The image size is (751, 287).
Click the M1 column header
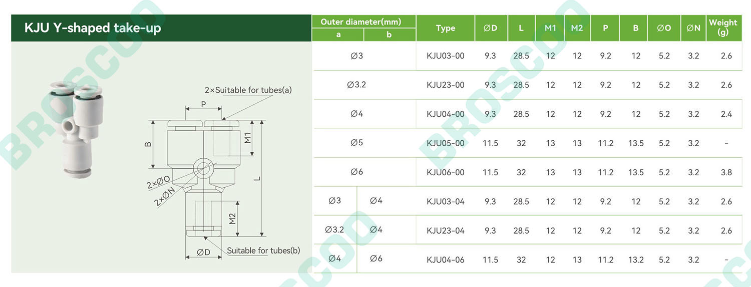point(550,28)
